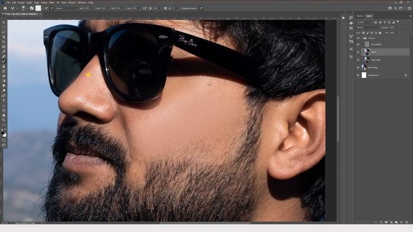Toggle visibility of the Effect layer
This screenshot has width=413, height=232.
tap(358, 52)
